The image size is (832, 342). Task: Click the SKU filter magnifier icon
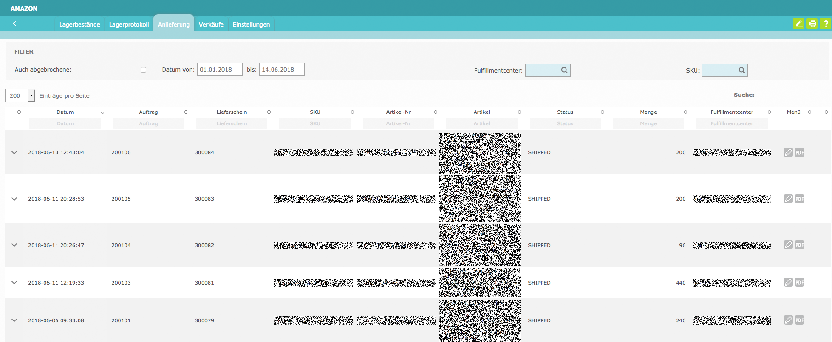click(x=741, y=70)
